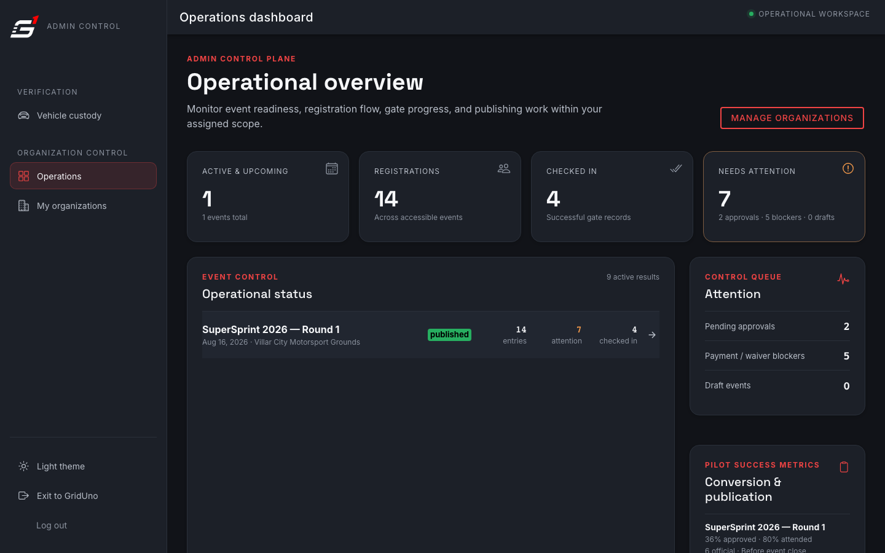The width and height of the screenshot is (885, 553).
Task: Click the Operations grid icon
Action: (x=23, y=176)
